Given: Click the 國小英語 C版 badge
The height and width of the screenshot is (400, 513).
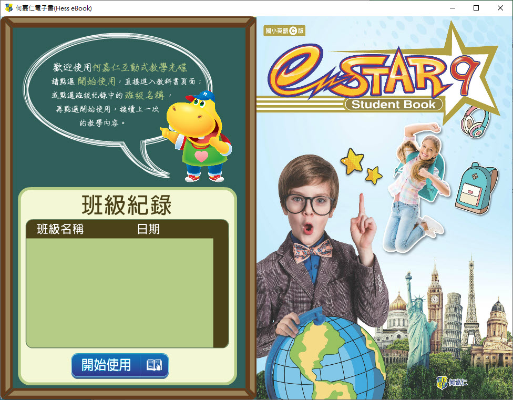Looking at the screenshot, I should [284, 31].
